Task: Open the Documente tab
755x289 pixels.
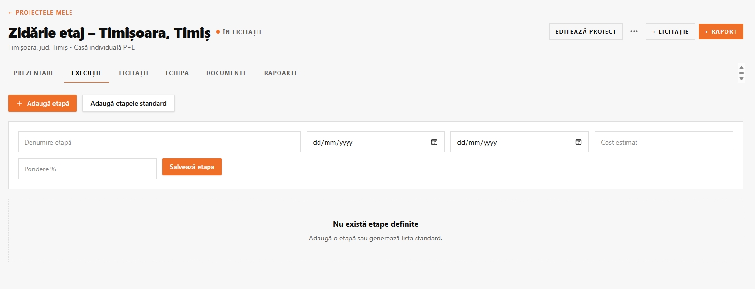Action: click(x=227, y=73)
